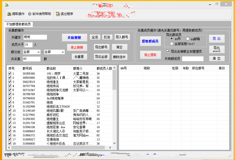The height and width of the screenshot is (160, 235).
Task: Click the group list vertical scrollbar thumb
Action: [x=115, y=80]
